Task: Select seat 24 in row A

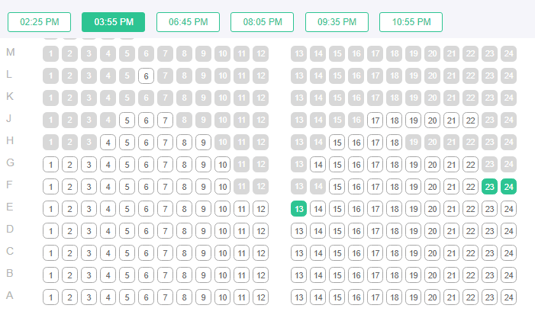Action: point(509,297)
